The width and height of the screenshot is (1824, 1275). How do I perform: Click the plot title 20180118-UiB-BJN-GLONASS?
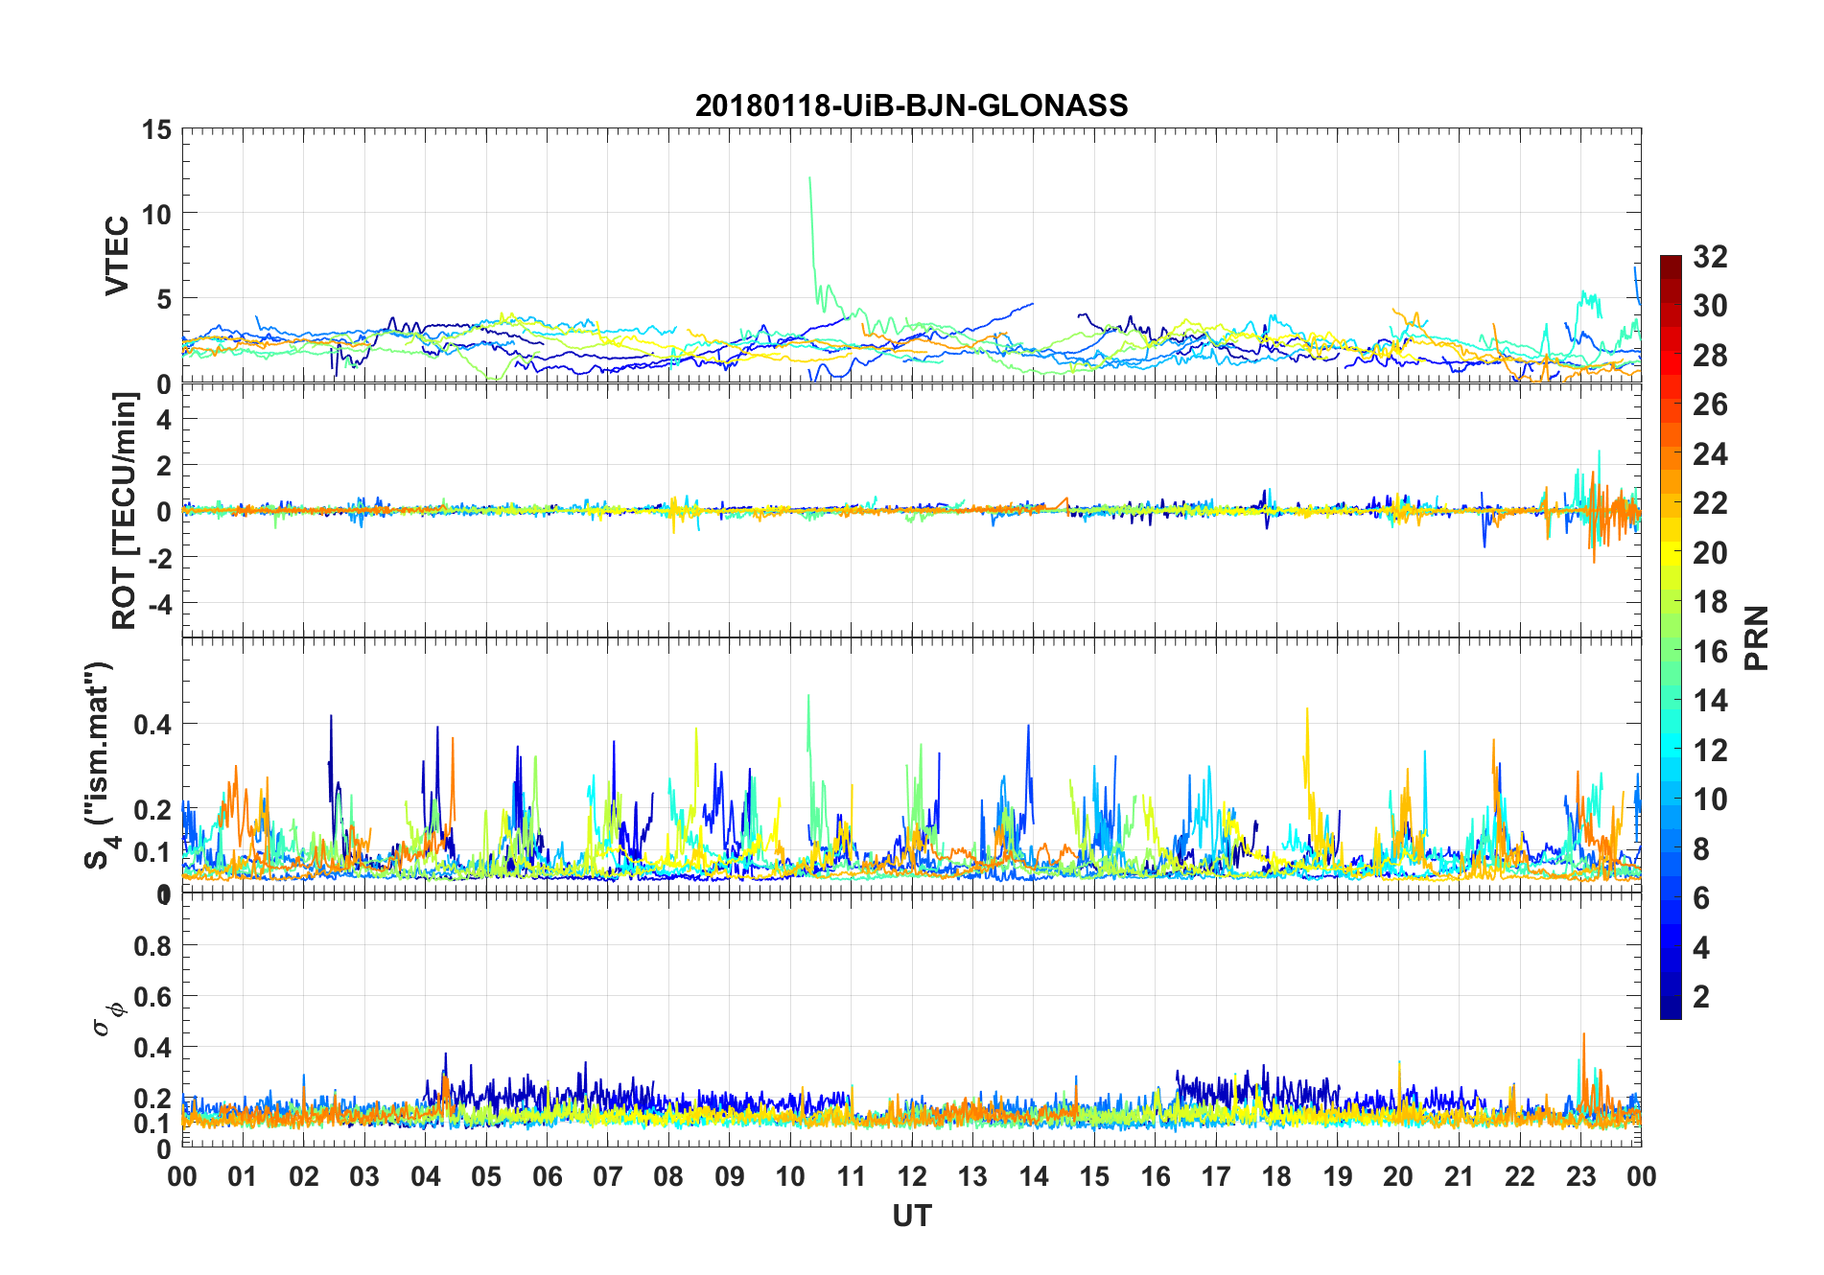[911, 104]
